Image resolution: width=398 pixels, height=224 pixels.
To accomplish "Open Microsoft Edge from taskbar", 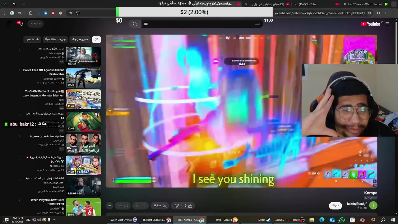I will (322, 220).
